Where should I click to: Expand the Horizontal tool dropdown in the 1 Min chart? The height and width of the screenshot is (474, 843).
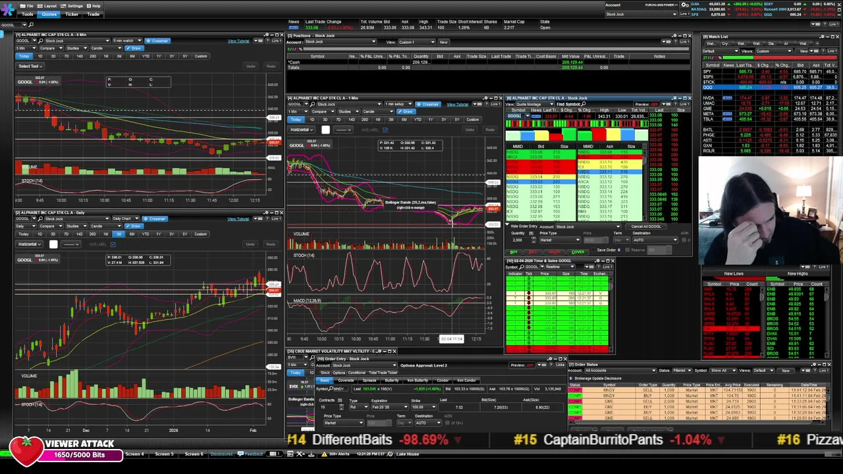[301, 130]
